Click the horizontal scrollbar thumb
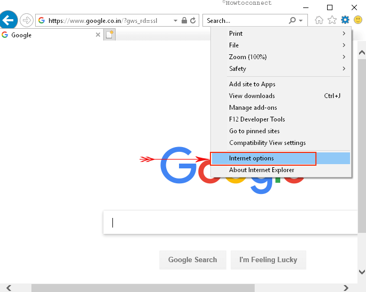This screenshot has height=292, width=366. click(x=143, y=288)
